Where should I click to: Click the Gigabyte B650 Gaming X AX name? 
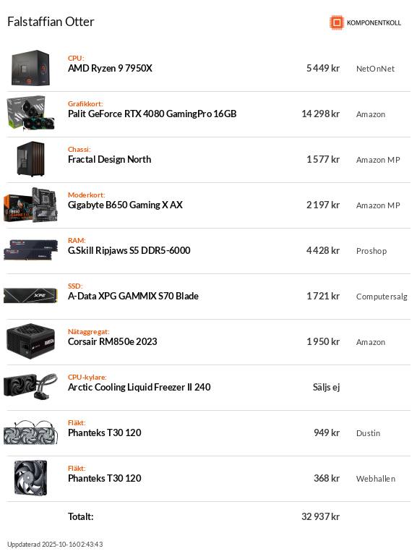[125, 205]
